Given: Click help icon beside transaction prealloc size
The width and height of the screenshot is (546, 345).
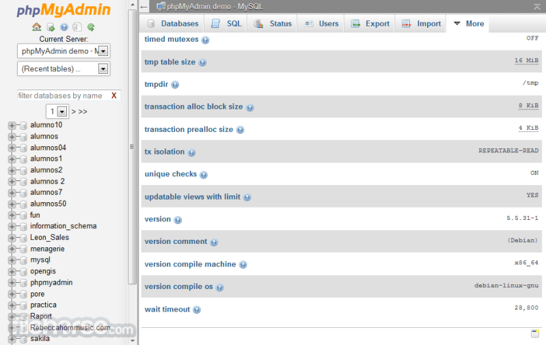Looking at the screenshot, I should (240, 130).
